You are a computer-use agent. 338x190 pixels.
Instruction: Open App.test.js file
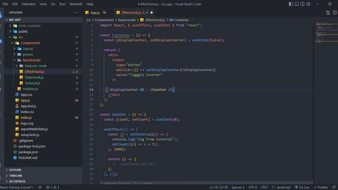point(43,106)
